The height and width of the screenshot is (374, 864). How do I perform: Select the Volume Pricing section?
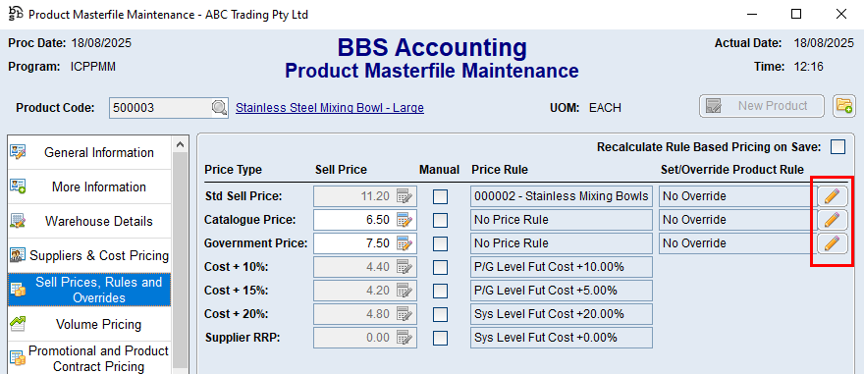[x=89, y=324]
